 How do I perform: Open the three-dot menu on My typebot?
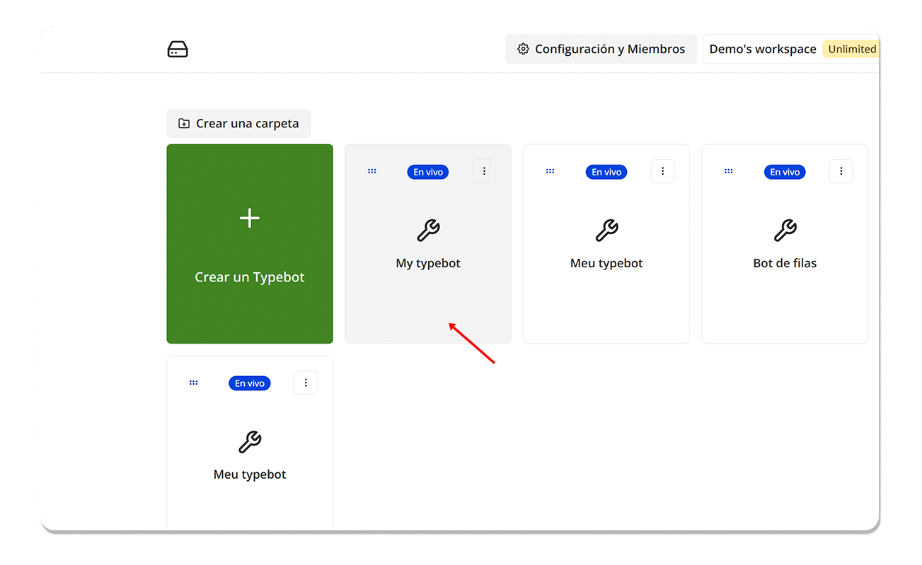click(x=484, y=171)
